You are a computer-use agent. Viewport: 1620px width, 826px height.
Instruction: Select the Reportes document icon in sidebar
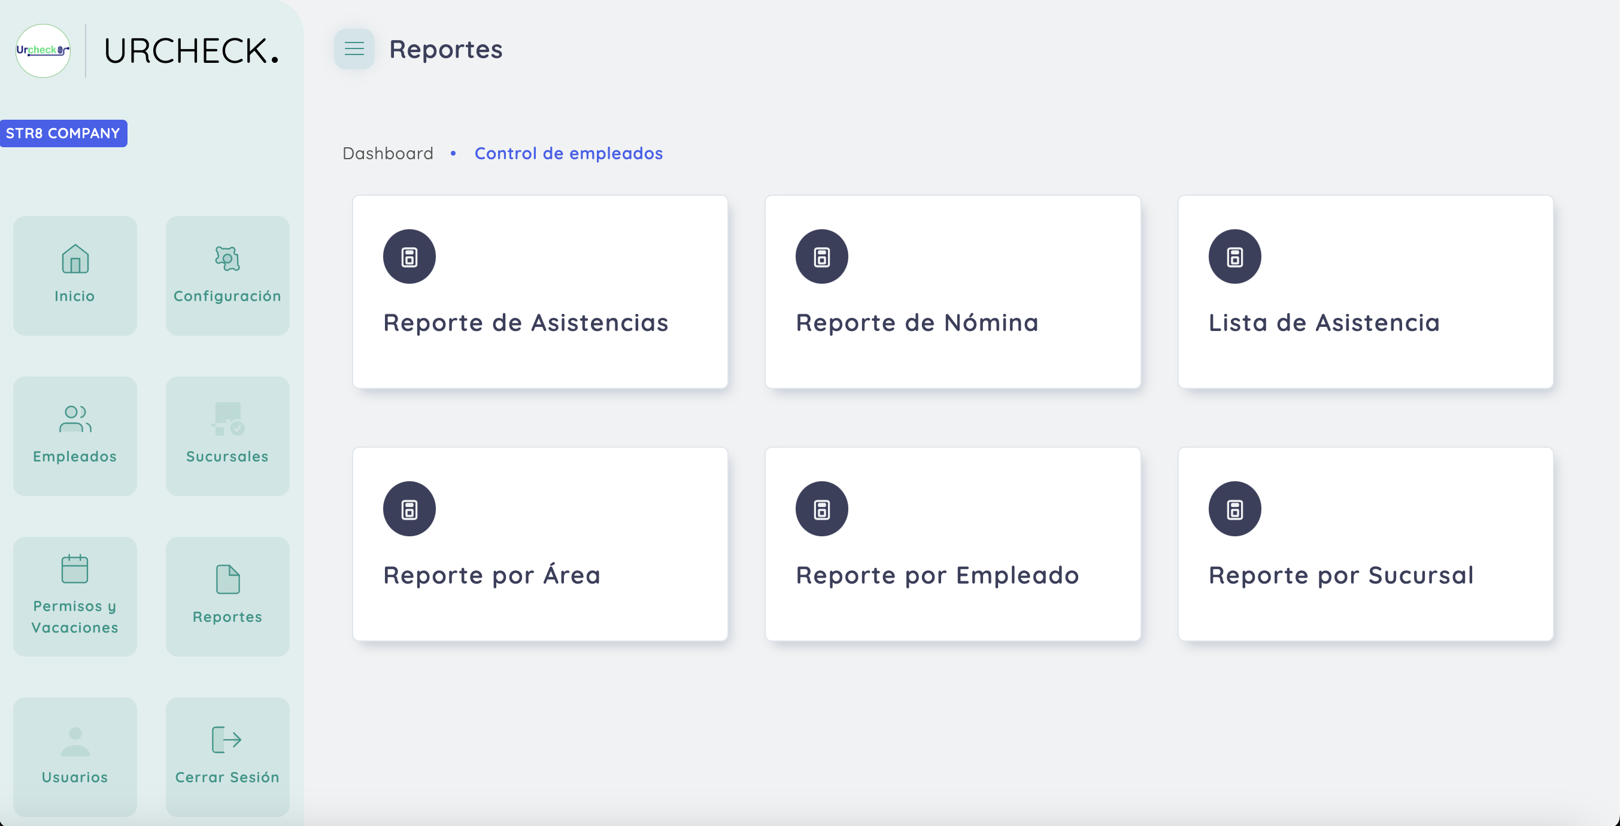pos(227,579)
